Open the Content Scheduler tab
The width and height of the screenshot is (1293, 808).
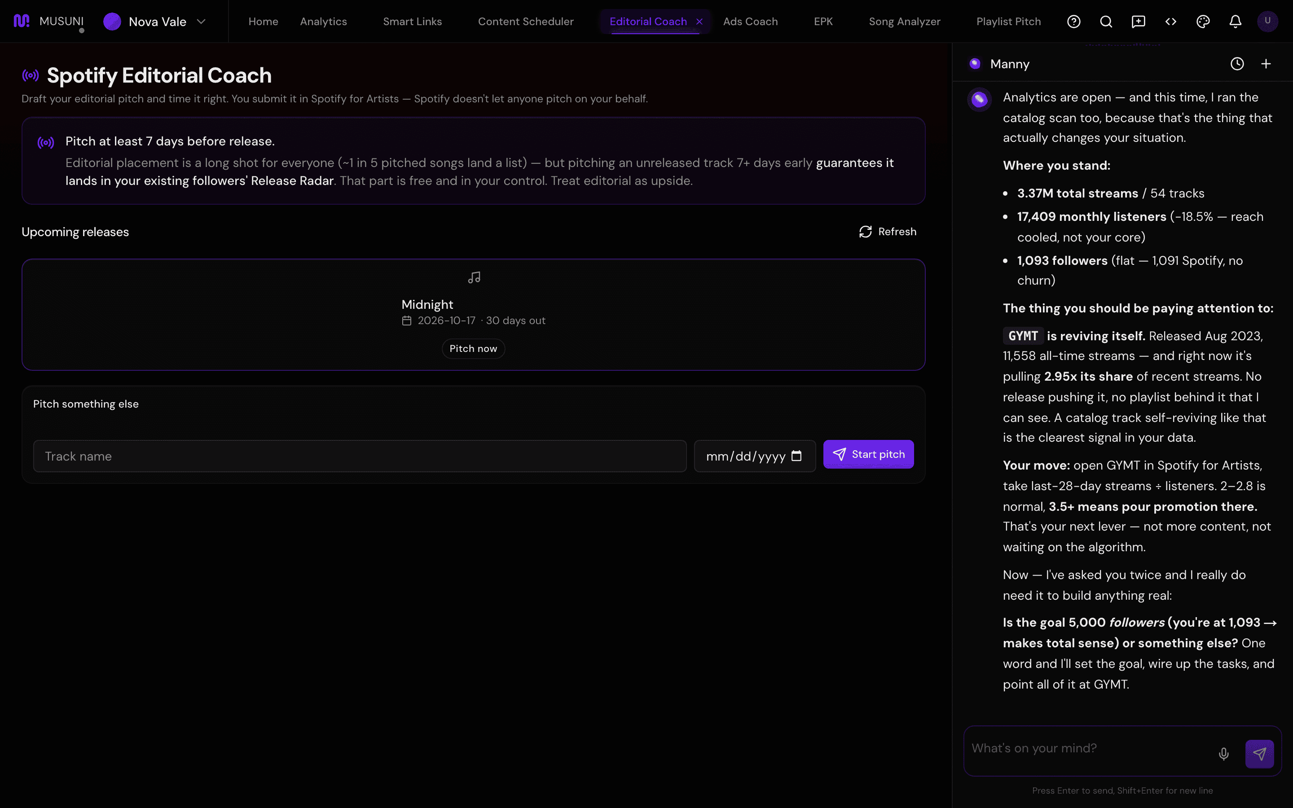[x=525, y=22]
